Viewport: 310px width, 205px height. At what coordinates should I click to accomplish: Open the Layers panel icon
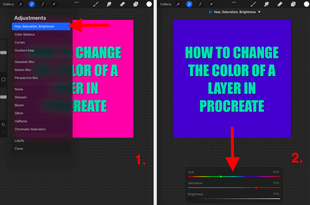tap(135, 4)
